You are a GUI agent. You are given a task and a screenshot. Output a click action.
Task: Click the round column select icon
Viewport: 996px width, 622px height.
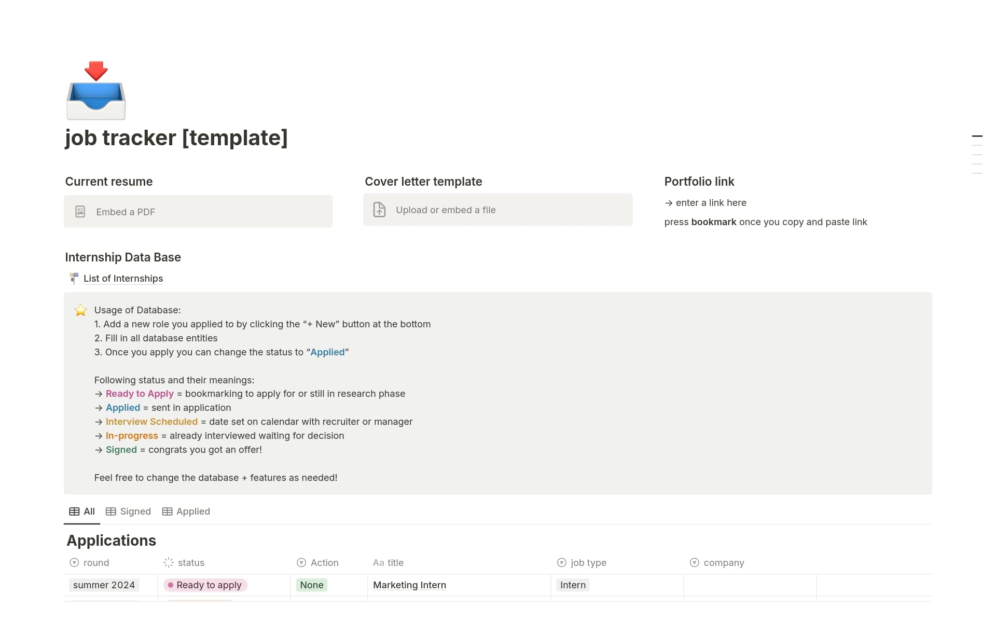pos(74,562)
